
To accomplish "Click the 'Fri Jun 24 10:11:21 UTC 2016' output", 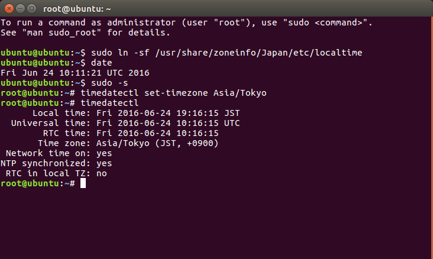I will [75, 73].
